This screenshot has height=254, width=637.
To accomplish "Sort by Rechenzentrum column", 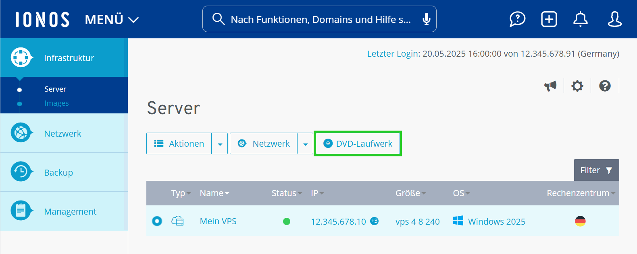I will click(x=581, y=193).
